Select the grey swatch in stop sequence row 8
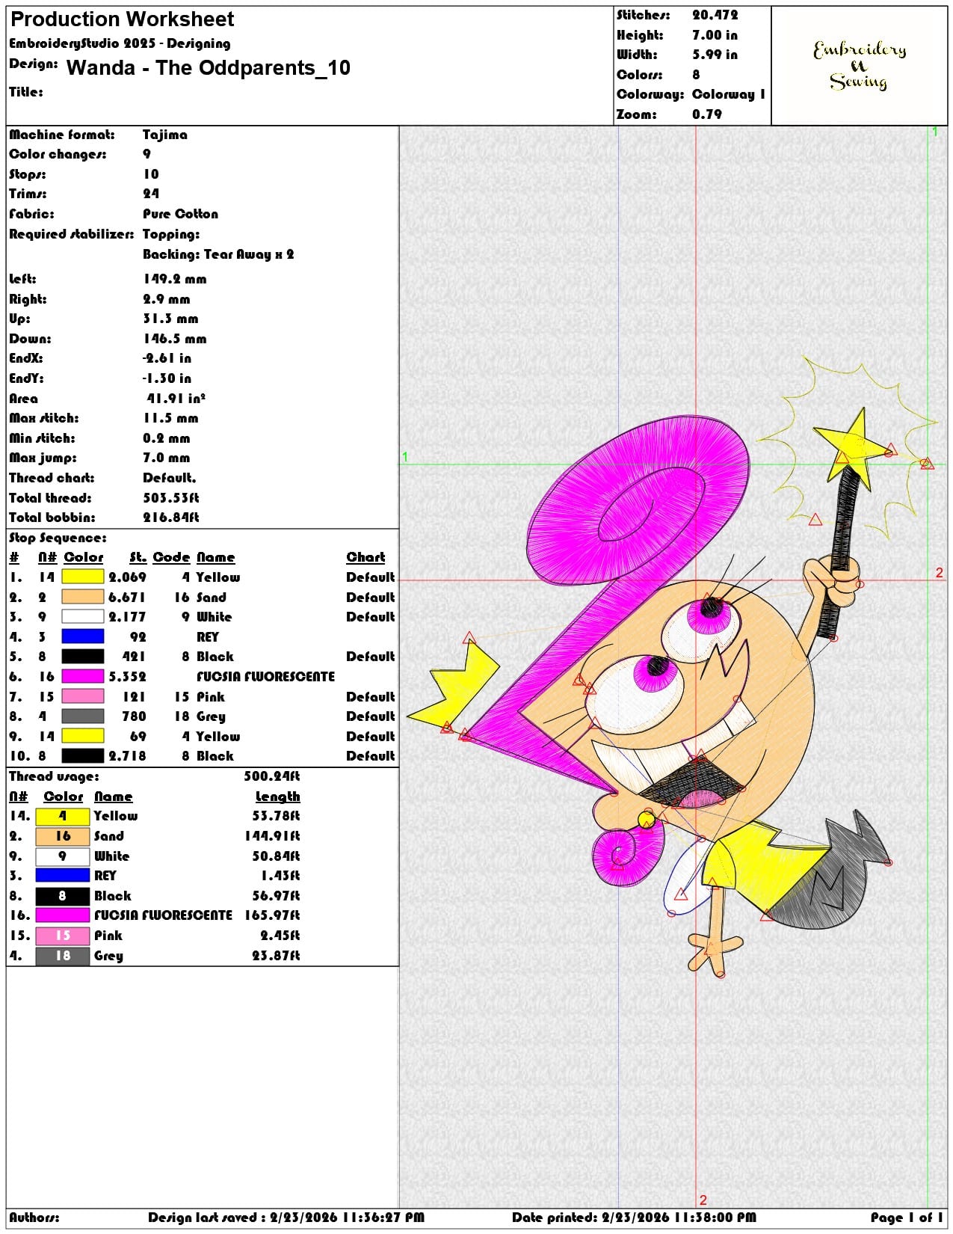Image resolution: width=953 pixels, height=1234 pixels. tap(82, 716)
